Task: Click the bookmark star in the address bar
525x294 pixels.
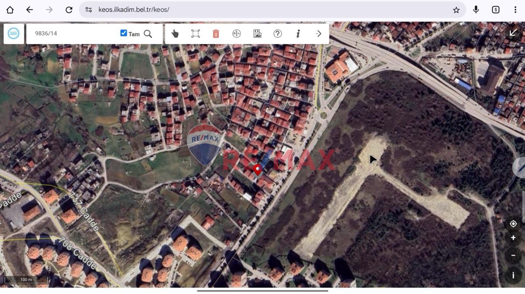Action: tap(456, 9)
